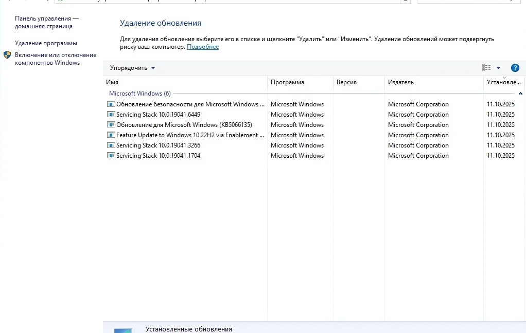Open the «Упорядочить» dropdown menu
526x333 pixels.
pyautogui.click(x=132, y=68)
